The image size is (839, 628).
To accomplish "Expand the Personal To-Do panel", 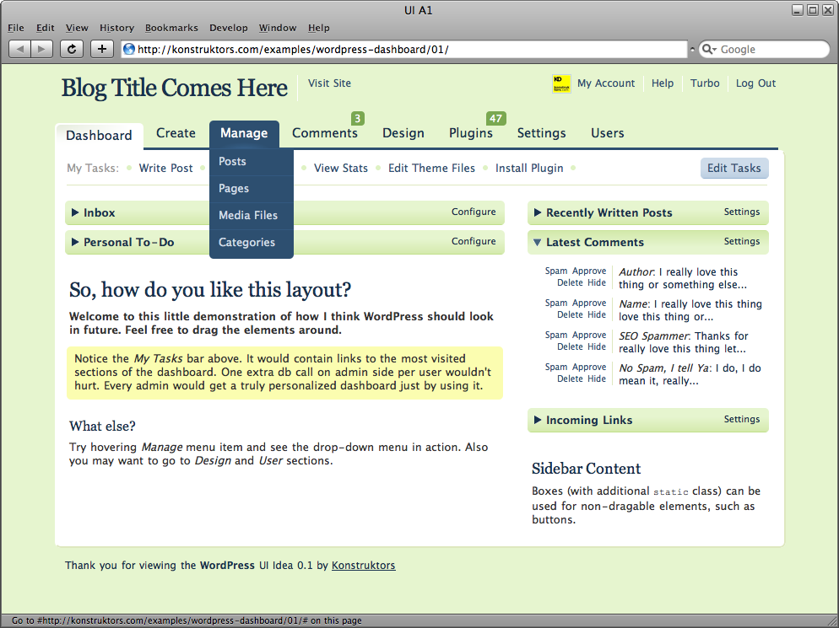I will point(76,243).
